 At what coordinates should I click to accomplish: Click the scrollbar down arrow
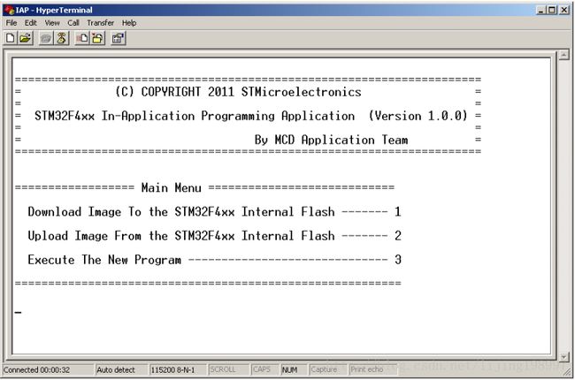(563, 356)
